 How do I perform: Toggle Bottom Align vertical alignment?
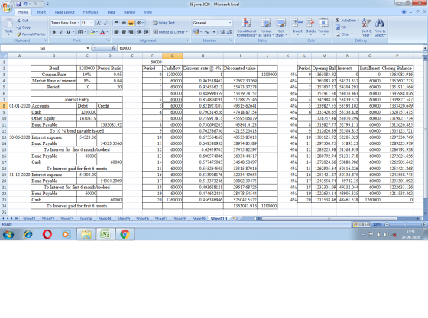pyautogui.click(x=131, y=23)
